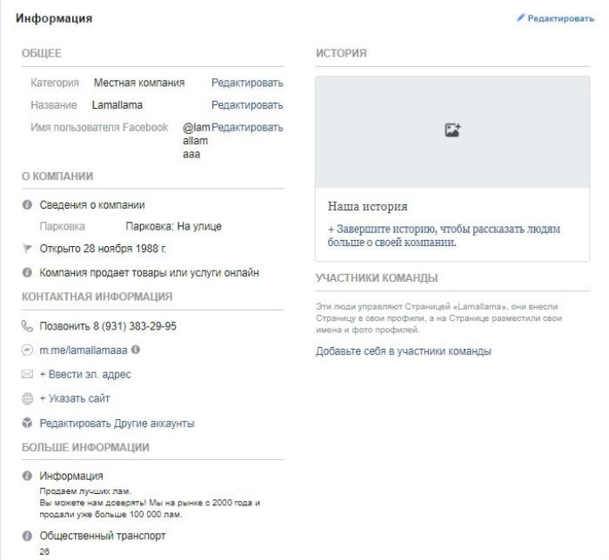Click the cube icon for Другие аккаунты
The height and width of the screenshot is (560, 609).
click(27, 423)
